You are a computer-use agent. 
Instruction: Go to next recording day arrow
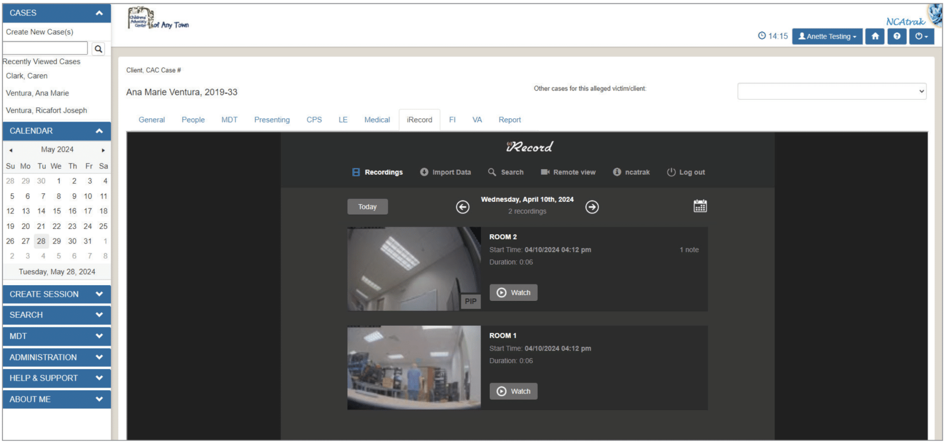(x=592, y=207)
